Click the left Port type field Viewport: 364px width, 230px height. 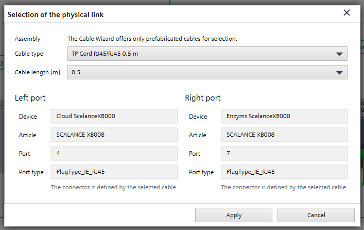click(114, 172)
